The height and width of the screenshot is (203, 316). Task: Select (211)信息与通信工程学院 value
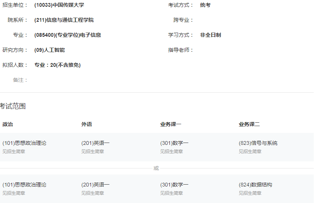click(64, 20)
